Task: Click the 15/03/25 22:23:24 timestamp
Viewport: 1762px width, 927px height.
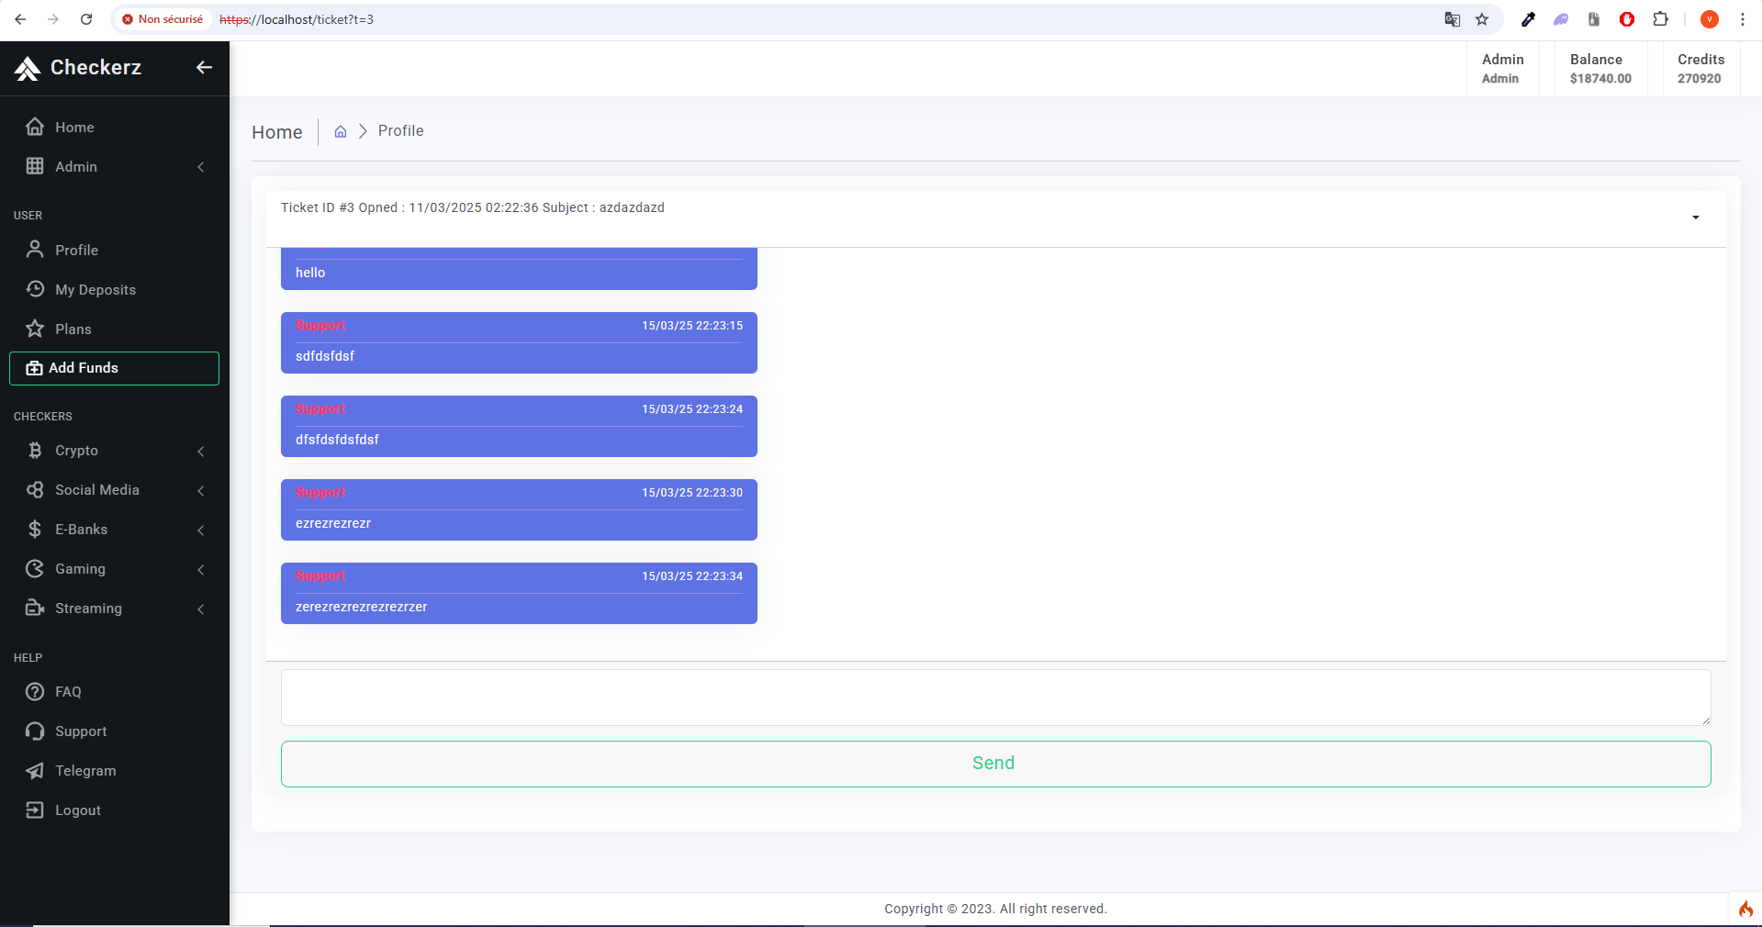Action: click(692, 409)
